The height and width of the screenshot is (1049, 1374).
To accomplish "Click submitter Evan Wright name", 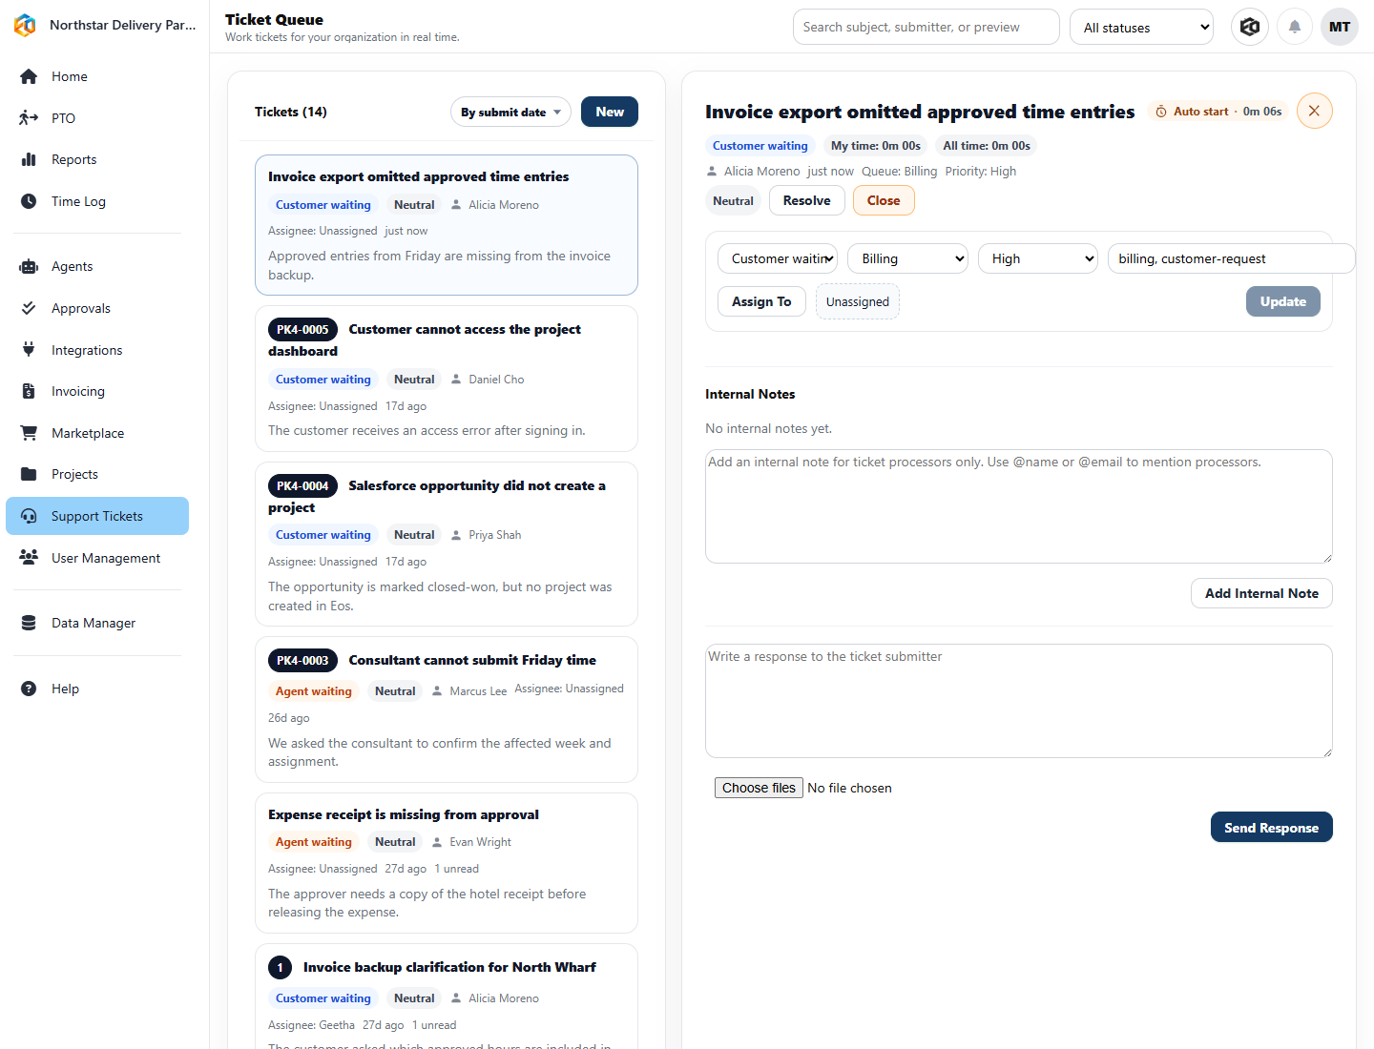I will point(480,842).
